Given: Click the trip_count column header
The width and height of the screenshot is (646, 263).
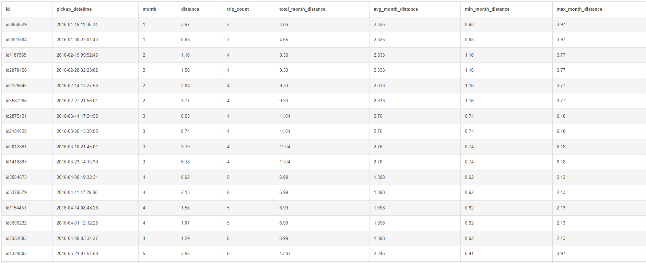Looking at the screenshot, I should (x=238, y=9).
